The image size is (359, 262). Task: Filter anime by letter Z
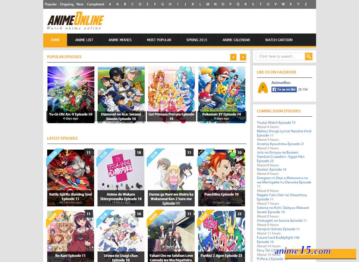click(306, 4)
